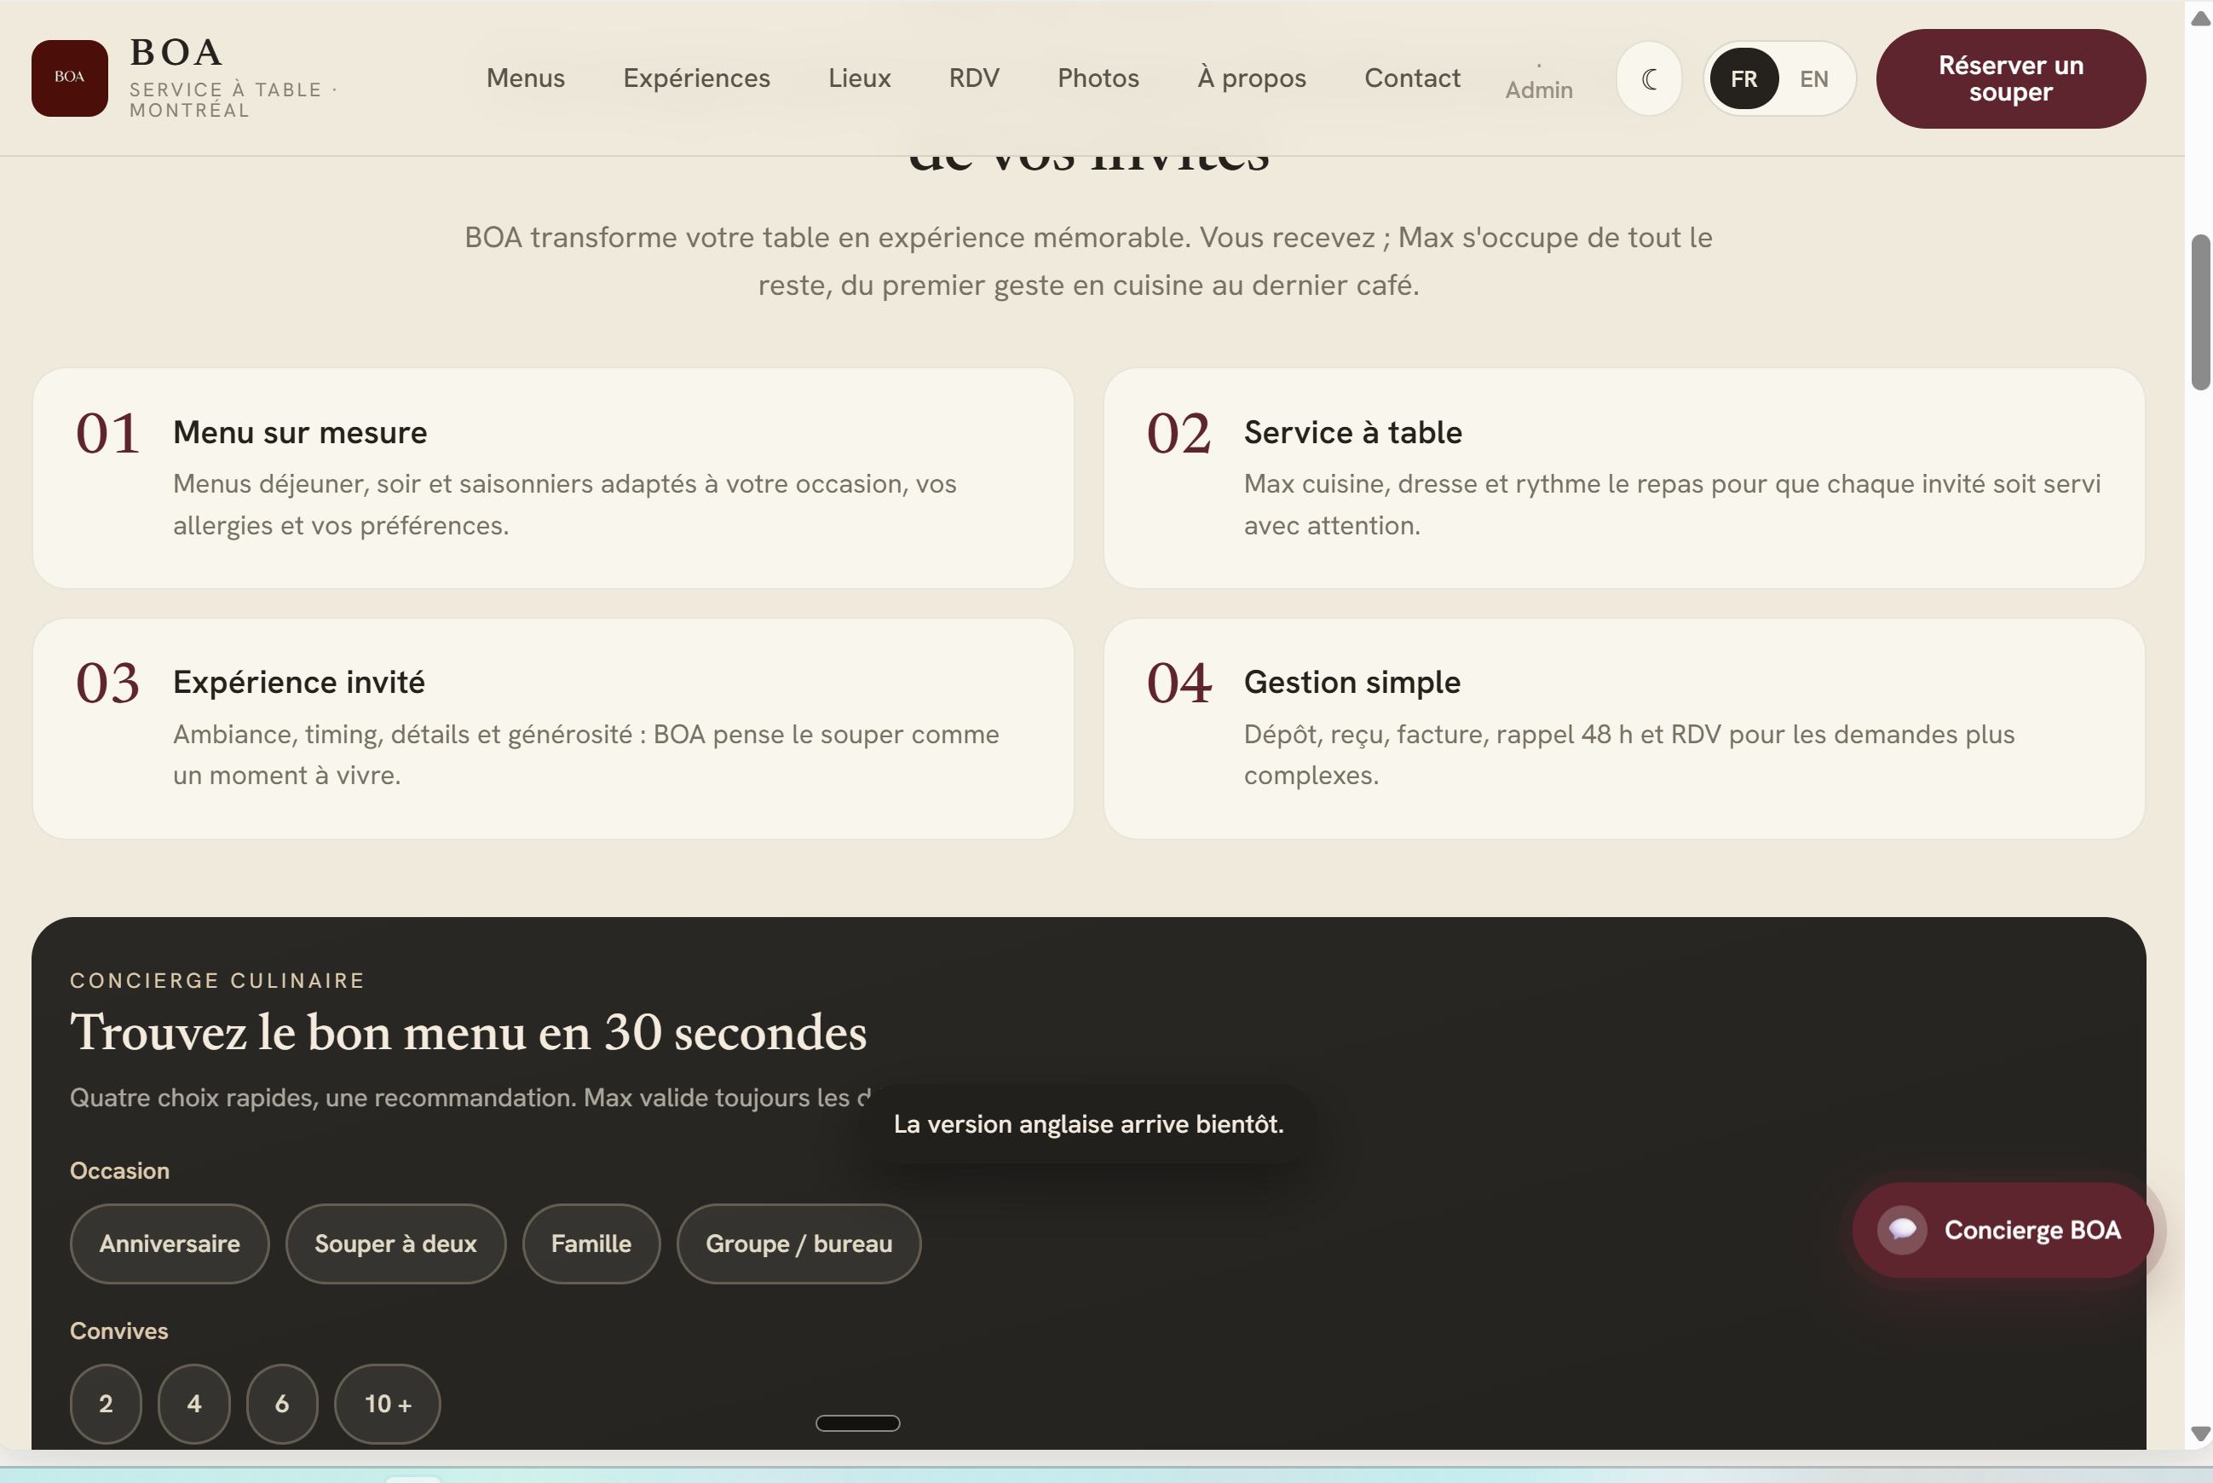
Task: Click the scrollbar down arrow
Action: click(x=2201, y=1434)
